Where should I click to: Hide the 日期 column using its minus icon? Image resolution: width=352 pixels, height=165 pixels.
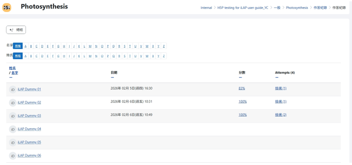pos(112,77)
